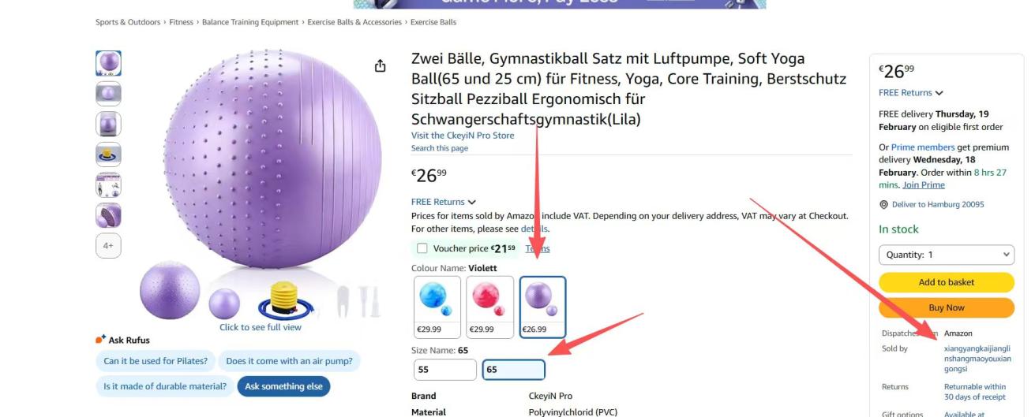The width and height of the screenshot is (1035, 417).
Task: Click the delivery location pin icon
Action: coord(883,205)
